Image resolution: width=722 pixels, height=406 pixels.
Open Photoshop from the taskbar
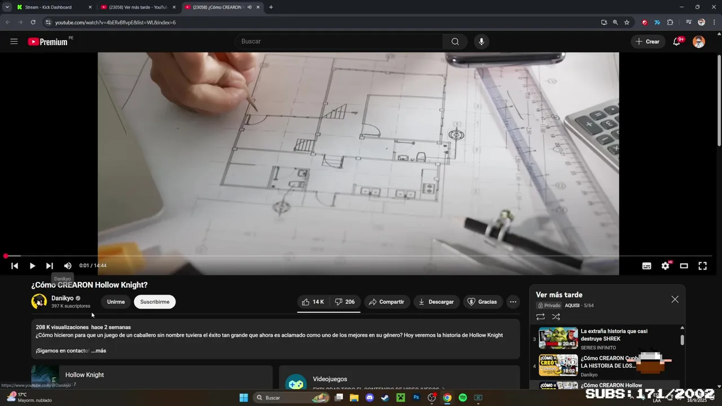click(x=416, y=398)
